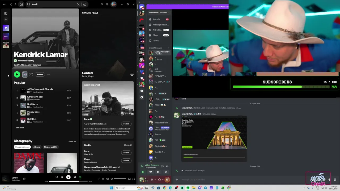Add Control to Liked Songs in player bar

click(x=24, y=179)
